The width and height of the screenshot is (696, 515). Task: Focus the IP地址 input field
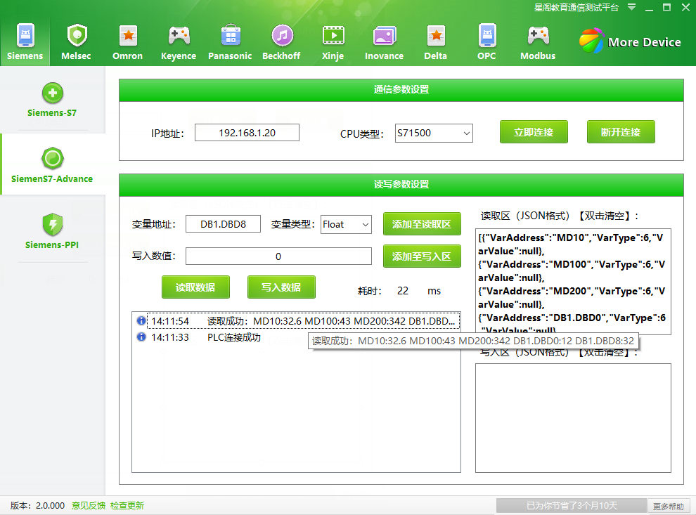coord(247,133)
